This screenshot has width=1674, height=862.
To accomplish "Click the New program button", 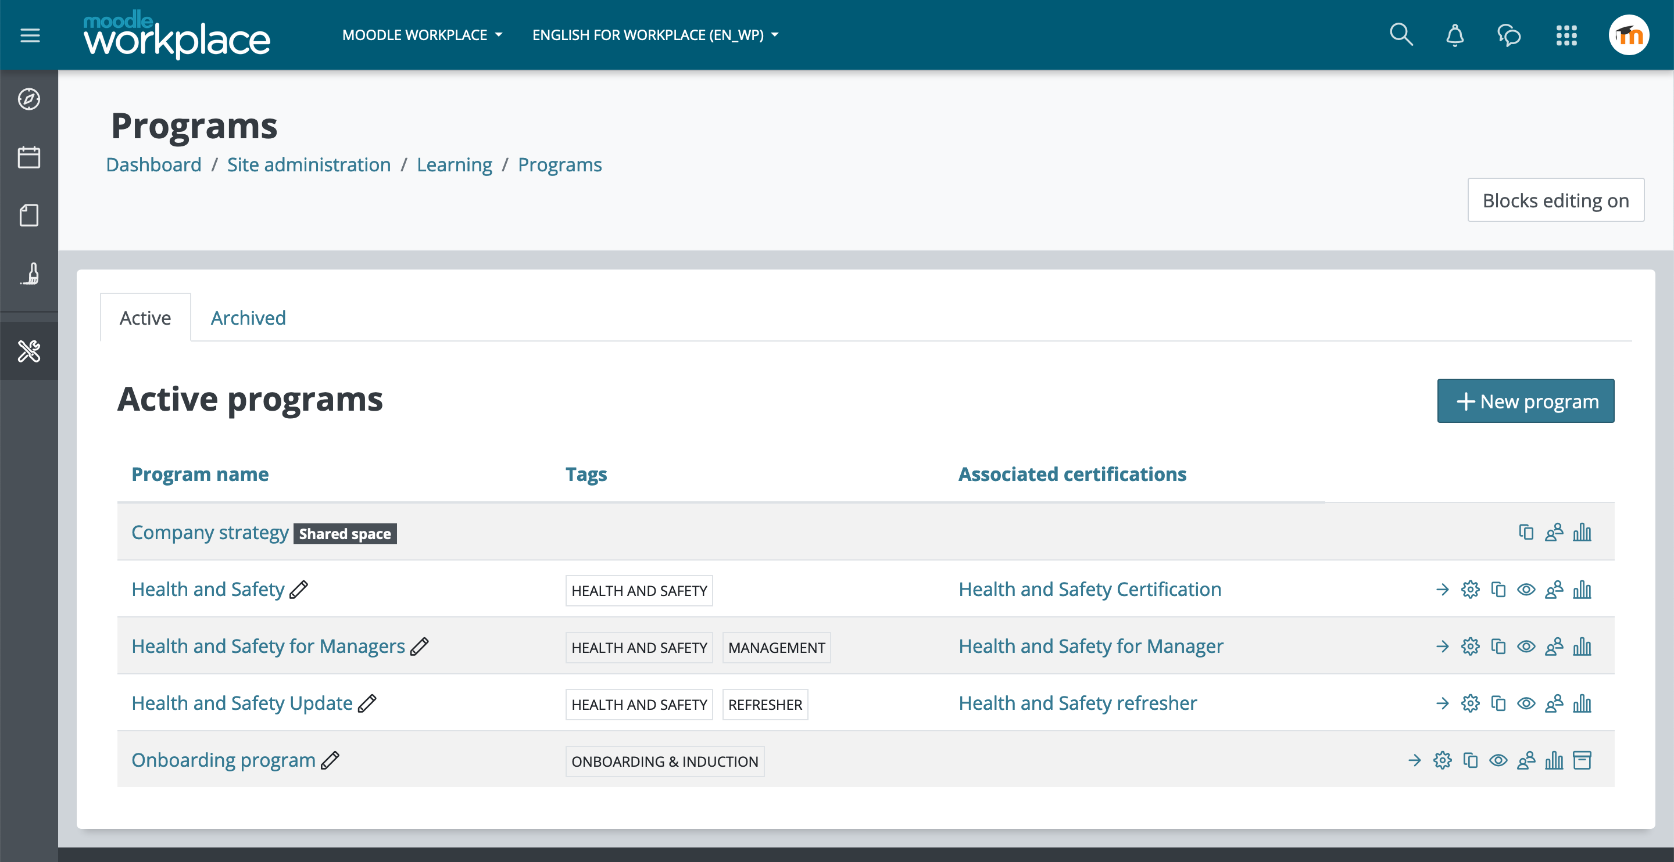I will (1525, 401).
